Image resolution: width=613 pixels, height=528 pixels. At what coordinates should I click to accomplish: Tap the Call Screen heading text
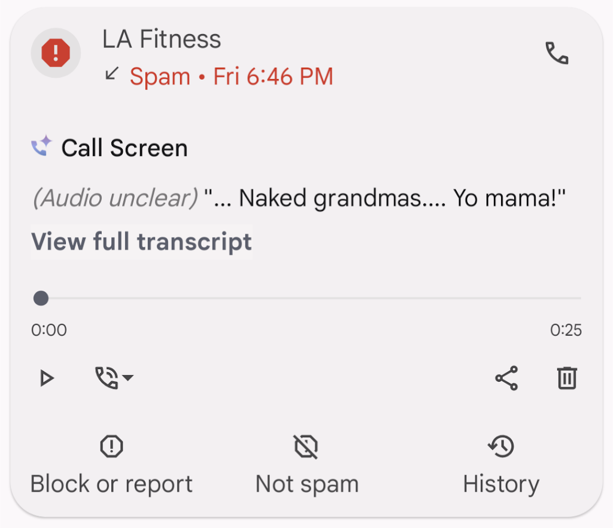coord(125,148)
